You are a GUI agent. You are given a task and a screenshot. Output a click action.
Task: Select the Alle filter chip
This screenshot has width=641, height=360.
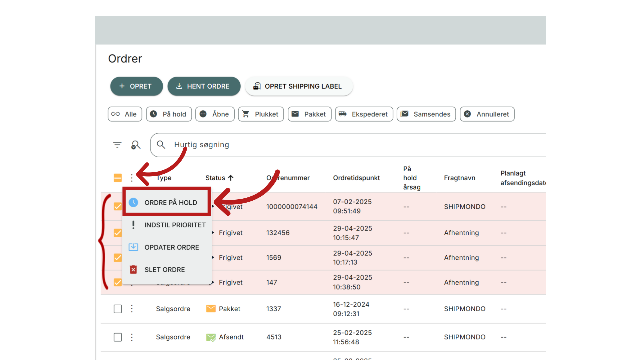point(125,114)
